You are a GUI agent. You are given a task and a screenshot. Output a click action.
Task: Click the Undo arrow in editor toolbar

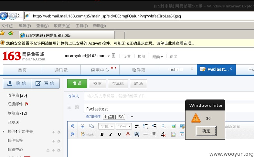[x=72, y=126]
